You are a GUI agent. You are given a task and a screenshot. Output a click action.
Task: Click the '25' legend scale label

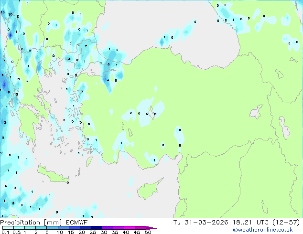[93, 232]
